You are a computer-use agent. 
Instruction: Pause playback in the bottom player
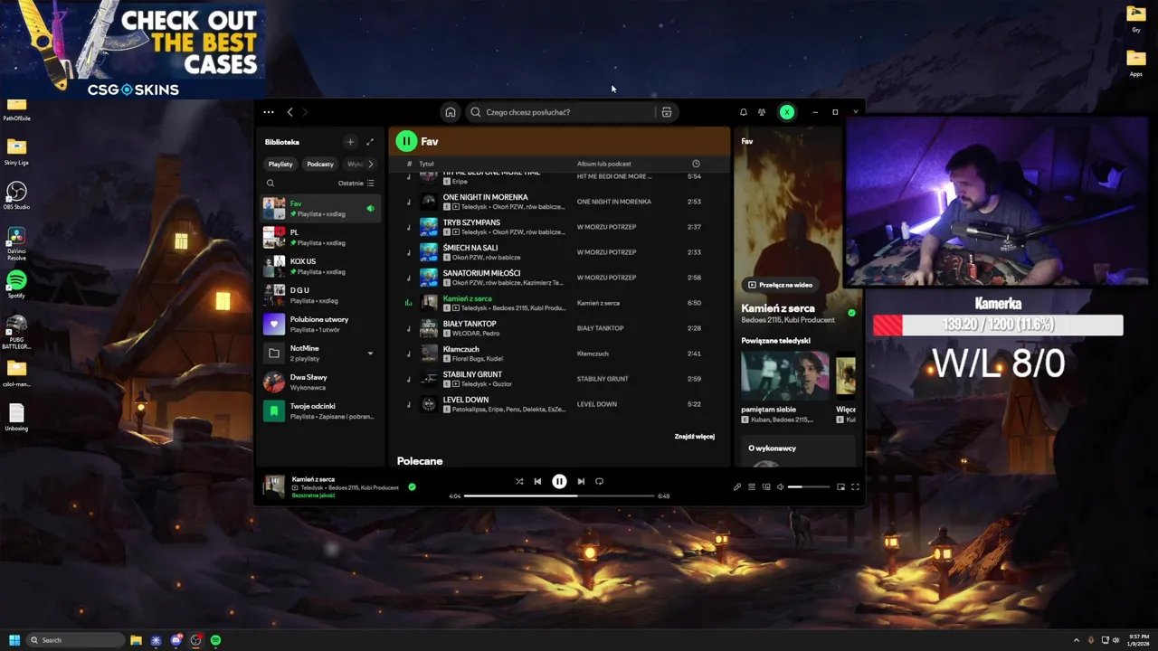pyautogui.click(x=559, y=481)
